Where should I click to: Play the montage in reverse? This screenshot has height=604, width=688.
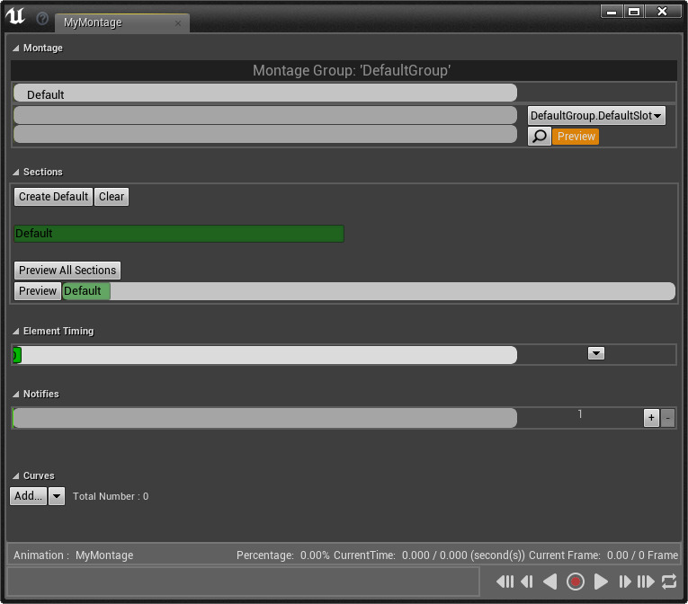click(x=550, y=582)
